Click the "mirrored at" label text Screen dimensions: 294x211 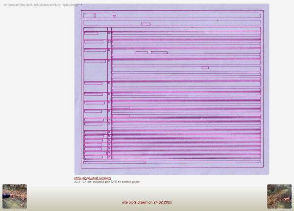[x=10, y=4]
